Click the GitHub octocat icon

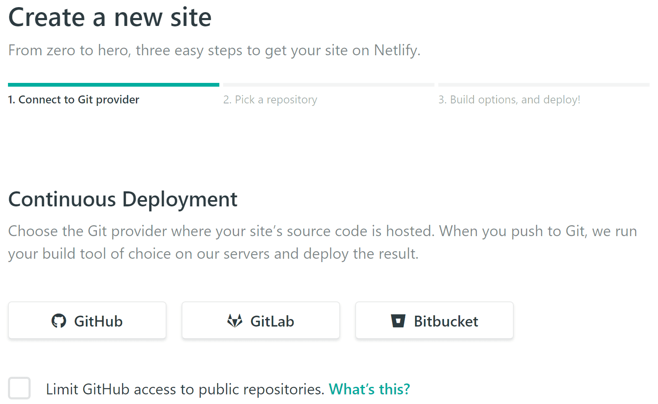click(59, 321)
